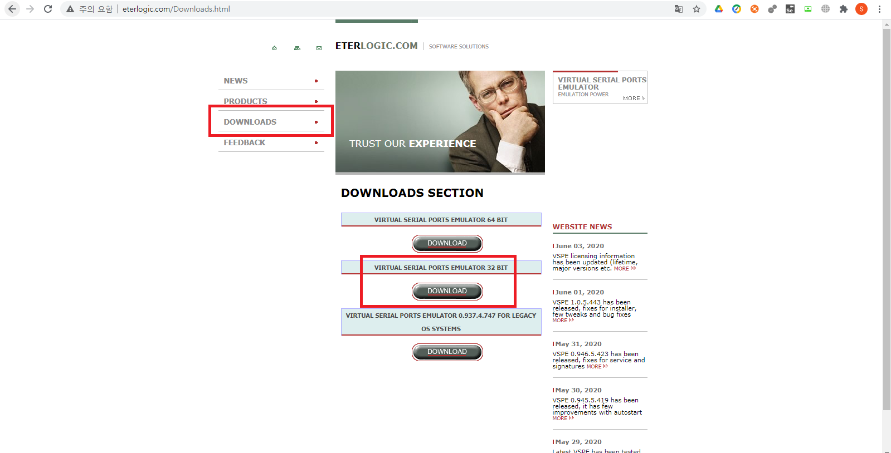The image size is (891, 453).
Task: Click the sitemap icon in header
Action: click(x=297, y=48)
